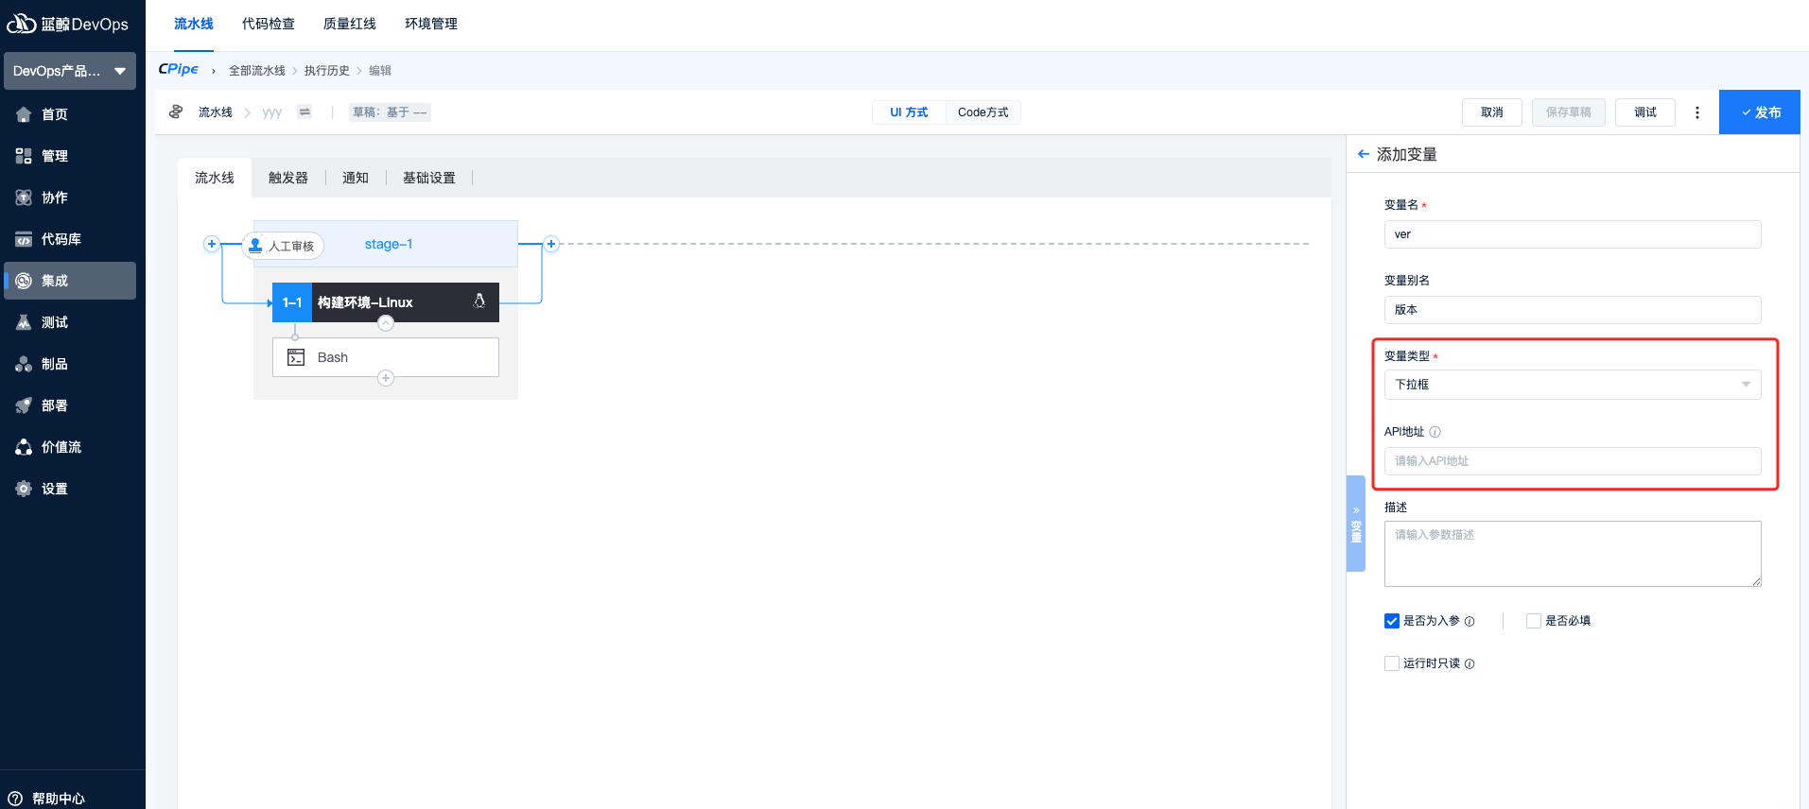The height and width of the screenshot is (809, 1809).
Task: Go to 全部流水线 breadcrumb
Action: (257, 71)
